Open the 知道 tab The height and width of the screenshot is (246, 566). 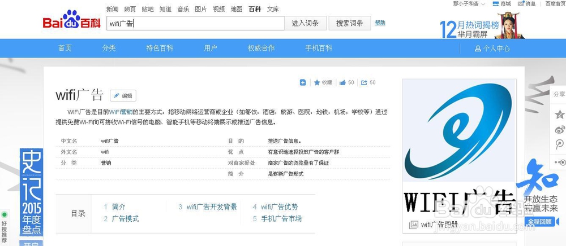coord(165,10)
